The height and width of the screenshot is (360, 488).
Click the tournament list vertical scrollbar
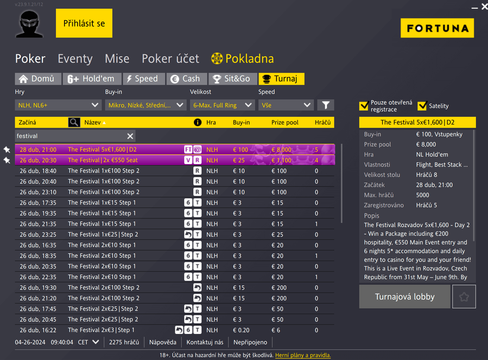coord(341,183)
